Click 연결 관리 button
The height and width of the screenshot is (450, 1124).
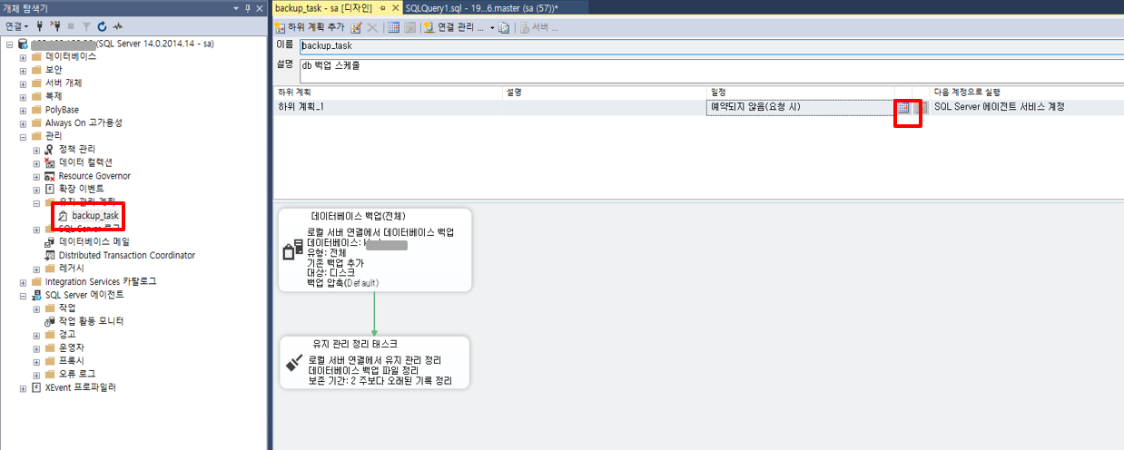click(x=455, y=27)
